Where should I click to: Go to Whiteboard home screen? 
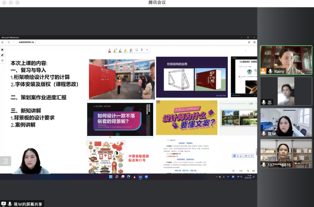click(2, 42)
